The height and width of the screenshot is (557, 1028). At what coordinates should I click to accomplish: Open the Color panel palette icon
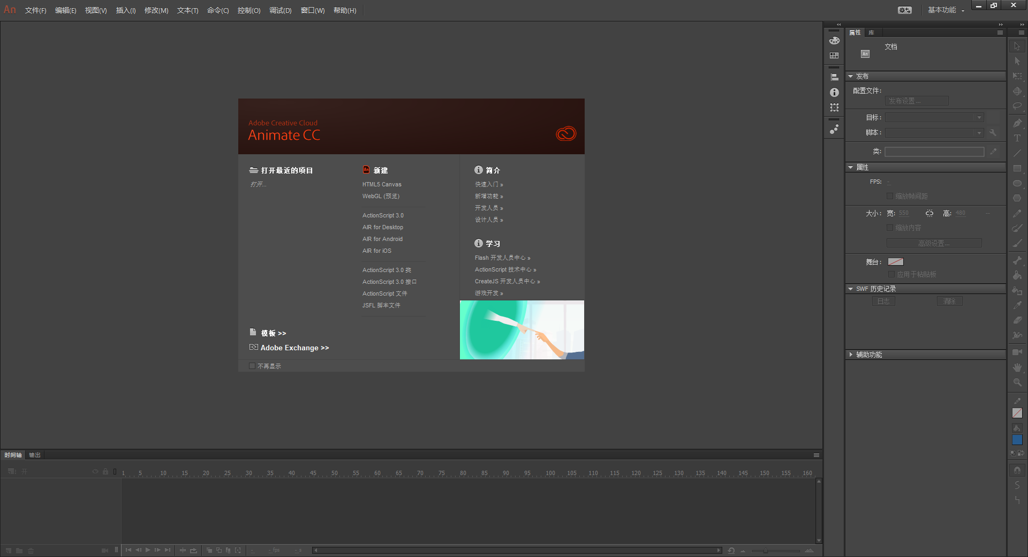click(x=834, y=41)
